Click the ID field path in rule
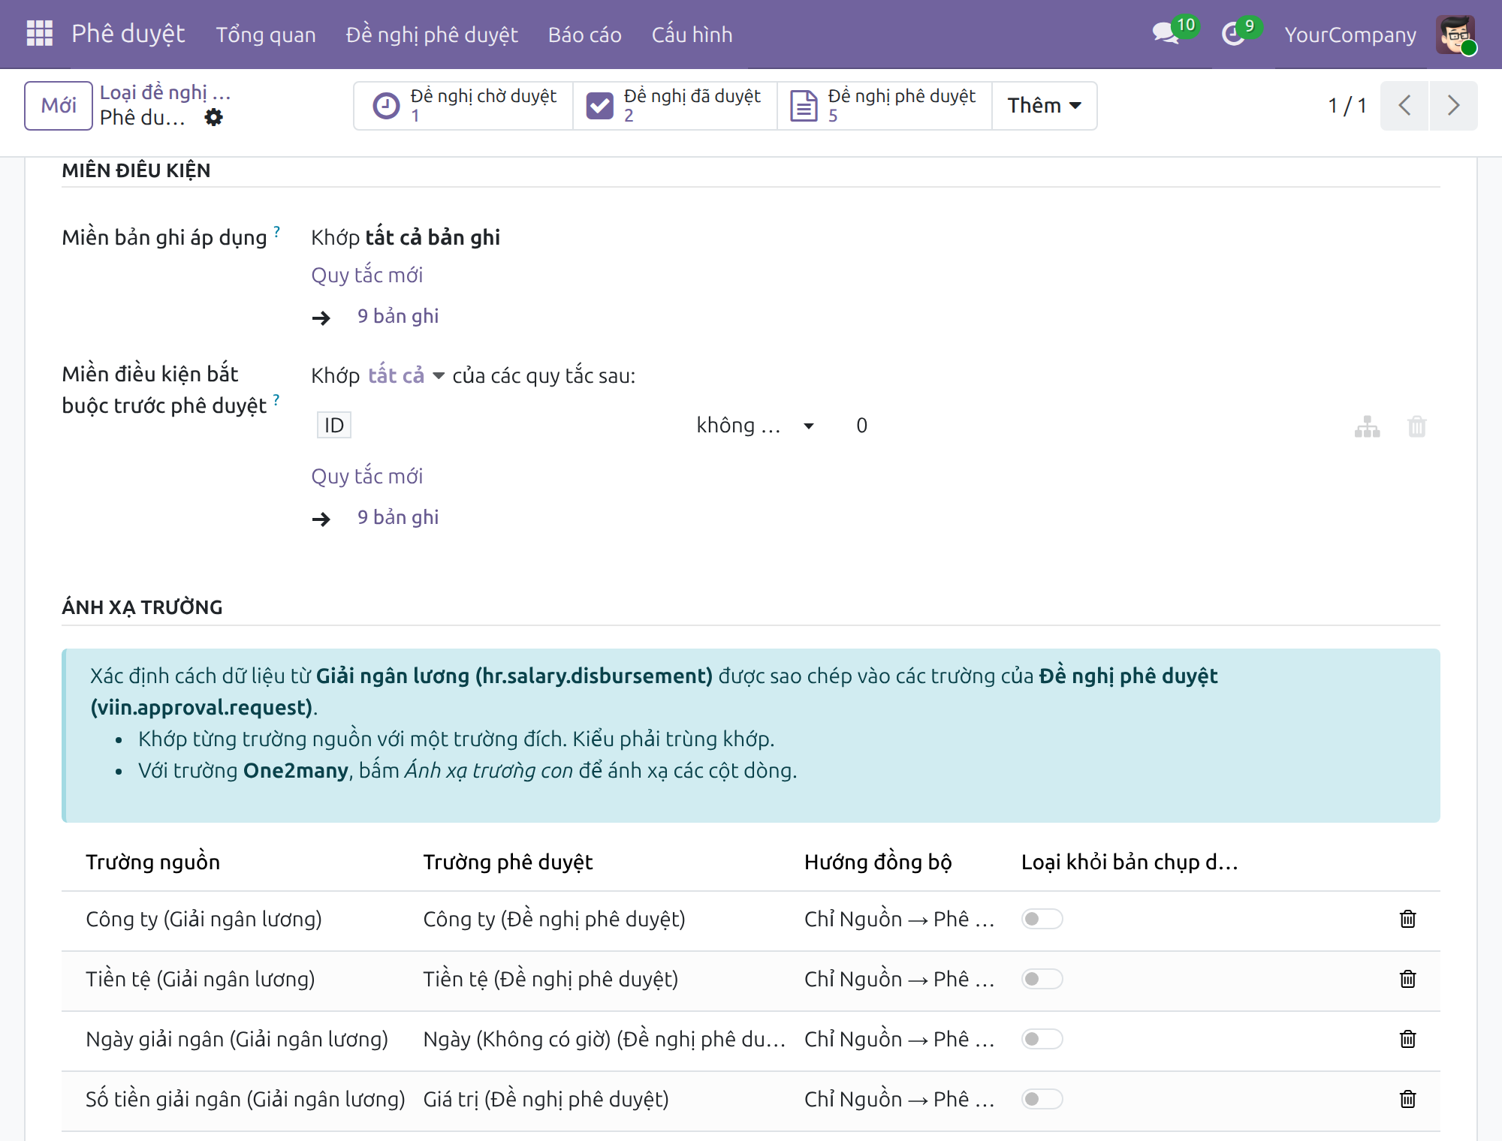 point(333,426)
